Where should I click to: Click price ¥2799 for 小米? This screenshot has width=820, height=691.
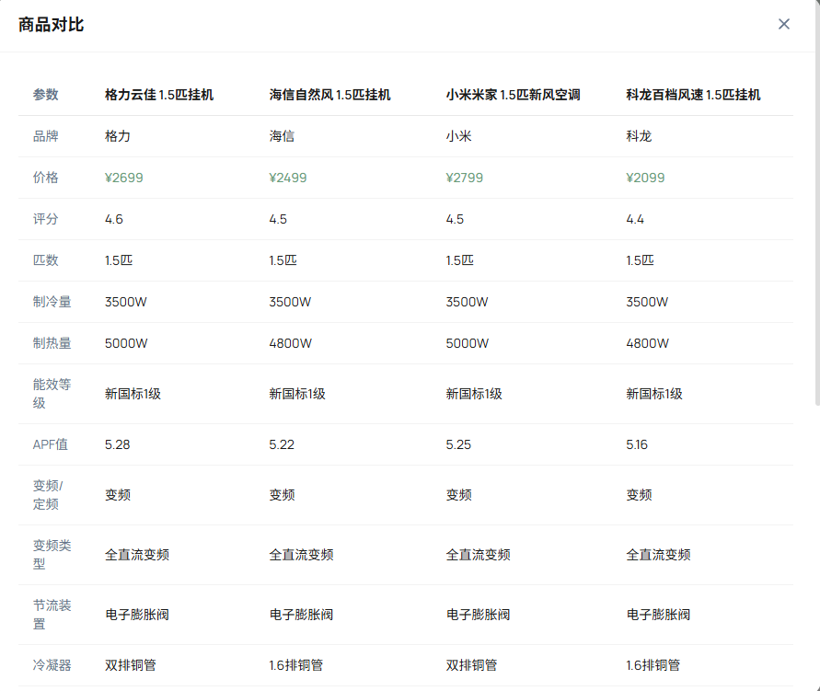[465, 178]
